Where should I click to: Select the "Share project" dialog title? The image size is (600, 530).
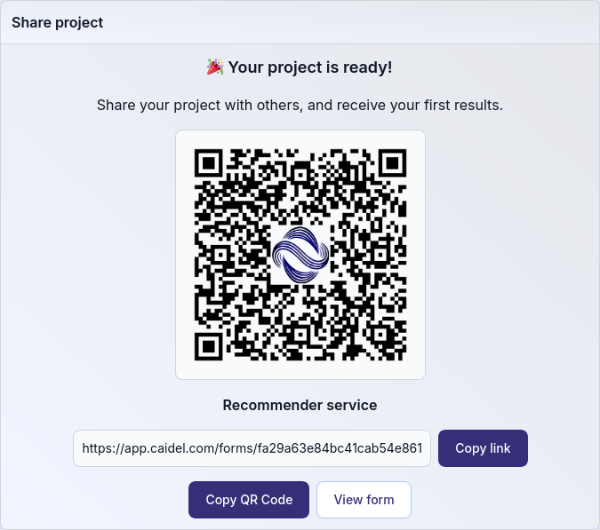tap(58, 22)
